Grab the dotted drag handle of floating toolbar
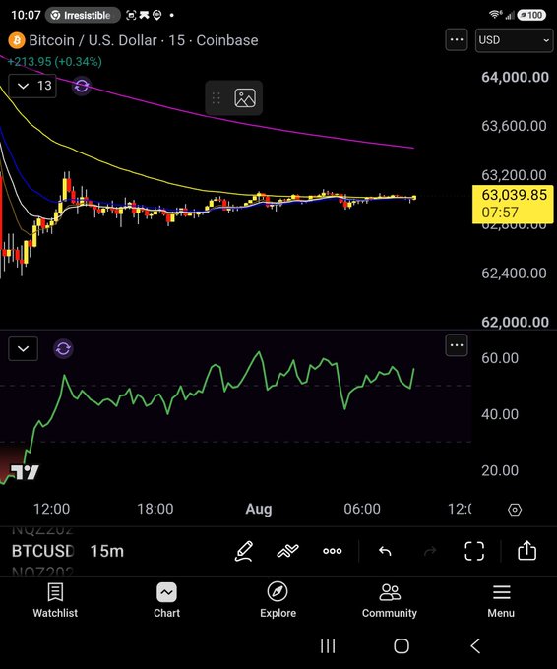This screenshot has width=557, height=669. pos(216,98)
